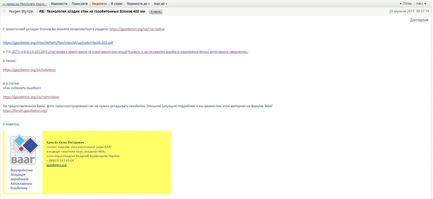Go back to search results link
433x199 pixels.
pyautogui.click(x=24, y=4)
